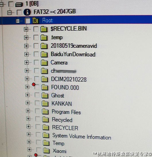Expand the KANKAN folder node
This screenshot has width=152, height=157.
[x=28, y=103]
